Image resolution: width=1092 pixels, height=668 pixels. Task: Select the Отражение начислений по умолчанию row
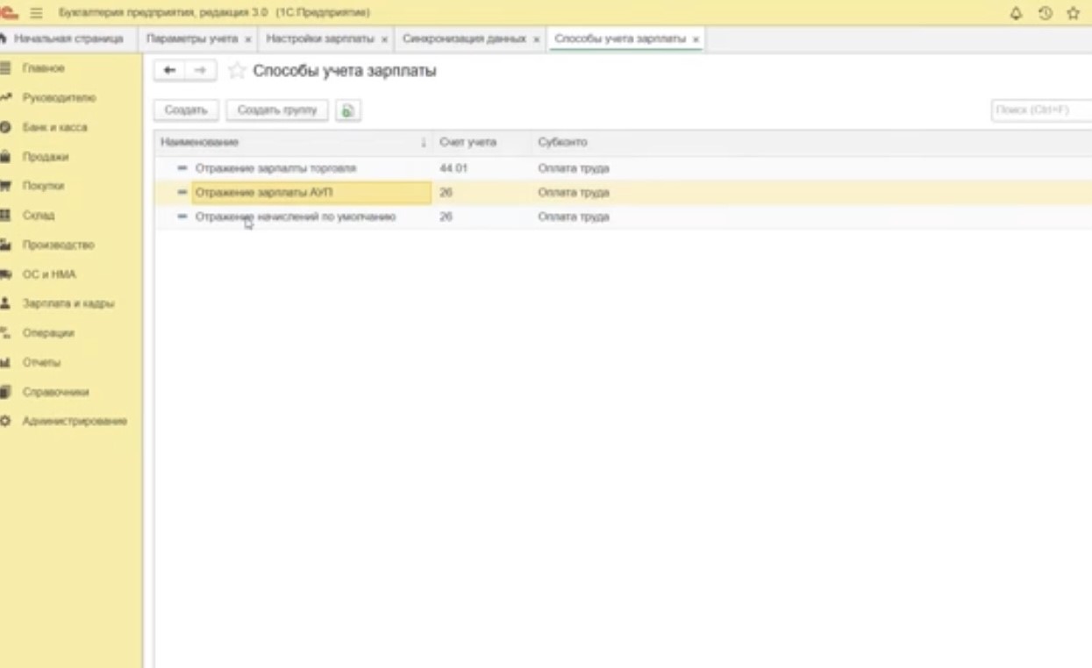(296, 217)
